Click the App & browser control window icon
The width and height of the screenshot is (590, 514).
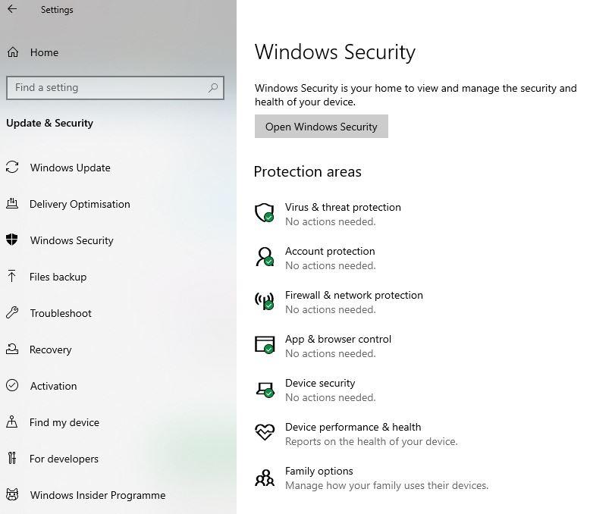pos(265,345)
